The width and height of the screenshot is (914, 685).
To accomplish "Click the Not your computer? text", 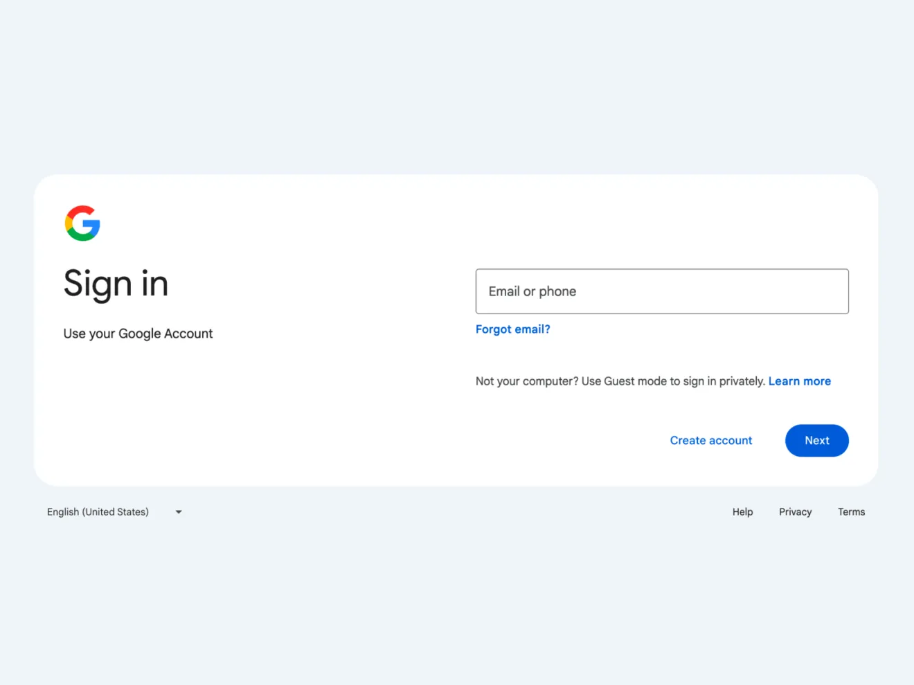I will click(x=527, y=381).
